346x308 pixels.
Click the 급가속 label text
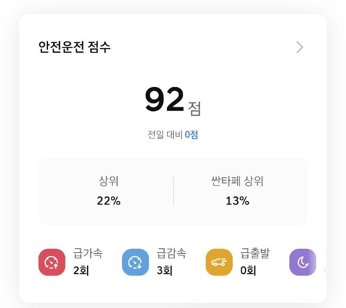88,253
